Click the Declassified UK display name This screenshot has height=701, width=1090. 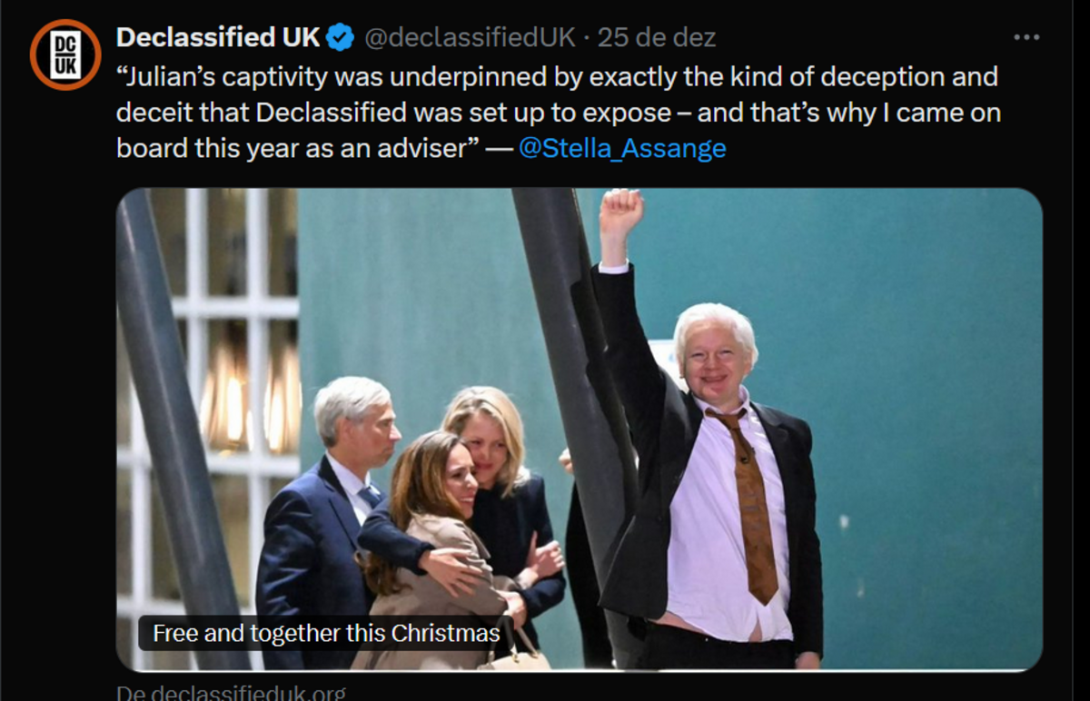pos(218,38)
